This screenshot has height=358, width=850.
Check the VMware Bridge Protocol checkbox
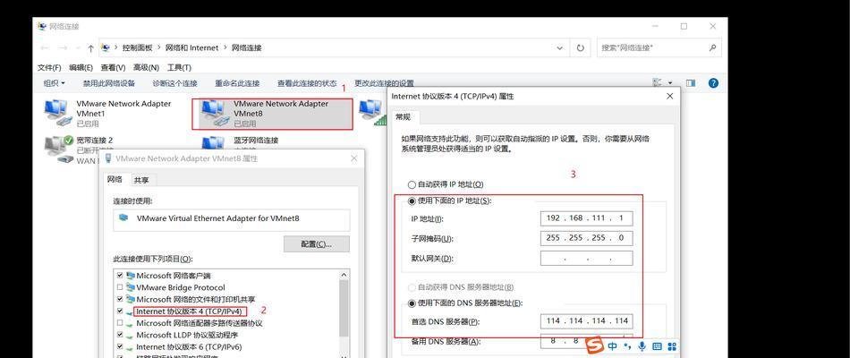(x=120, y=287)
